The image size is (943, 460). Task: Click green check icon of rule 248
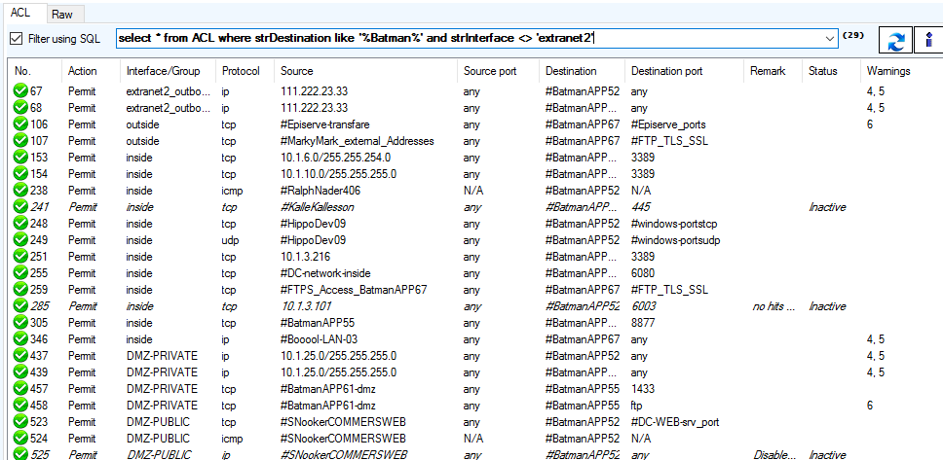click(x=21, y=224)
